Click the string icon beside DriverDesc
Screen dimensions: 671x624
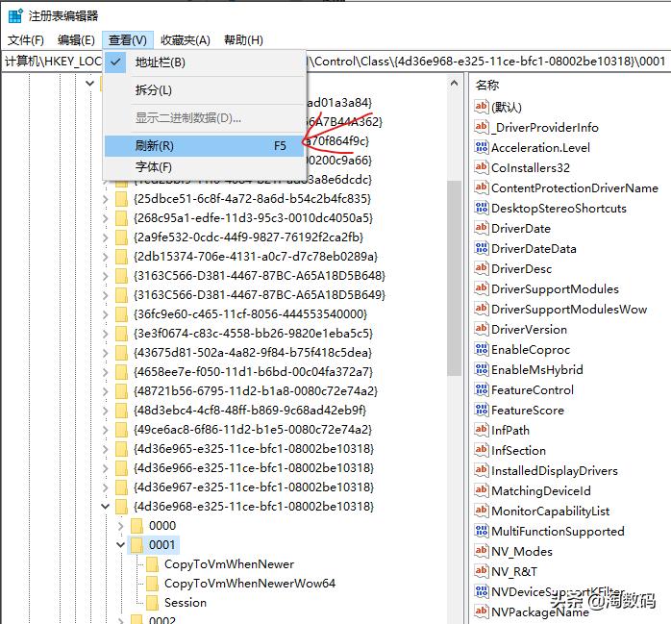[481, 268]
